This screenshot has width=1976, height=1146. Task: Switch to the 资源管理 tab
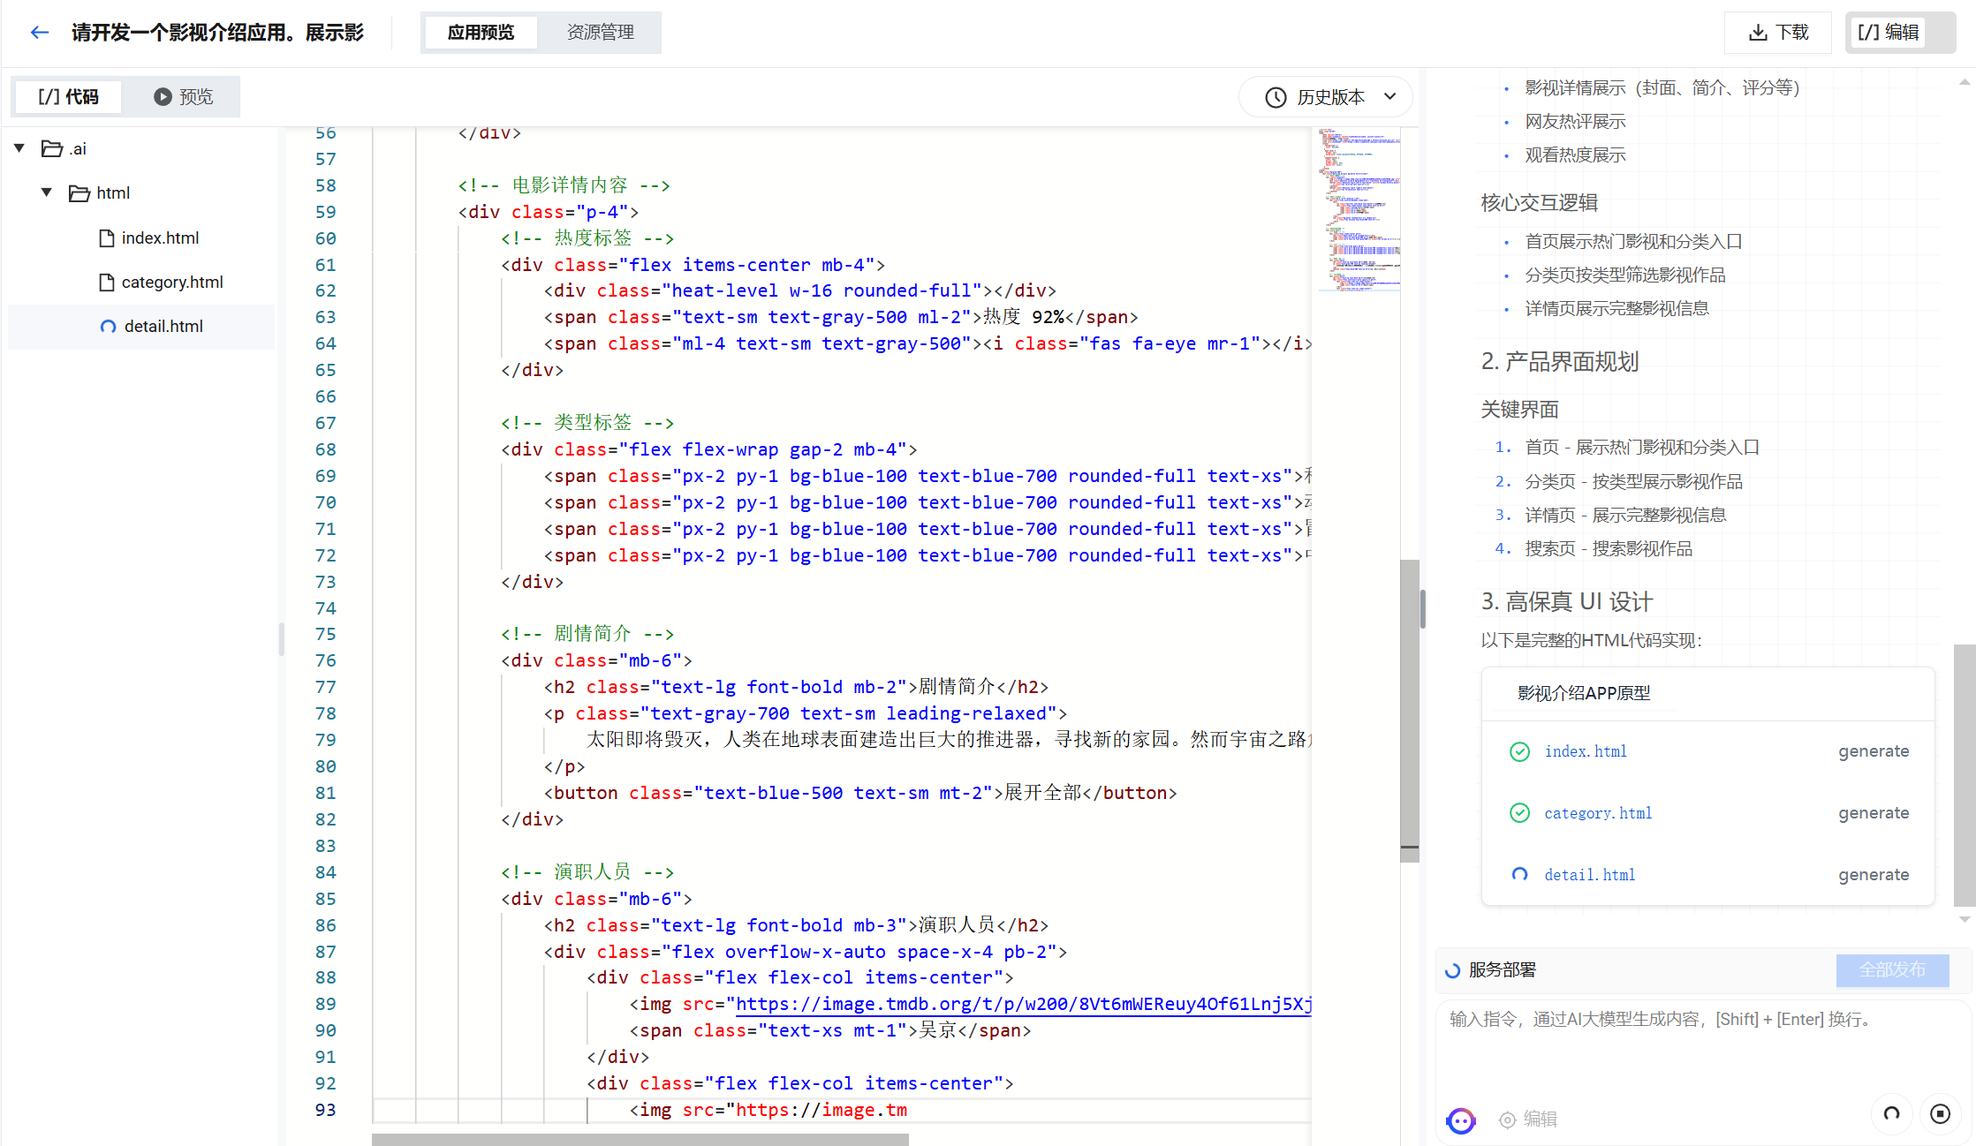(x=601, y=33)
